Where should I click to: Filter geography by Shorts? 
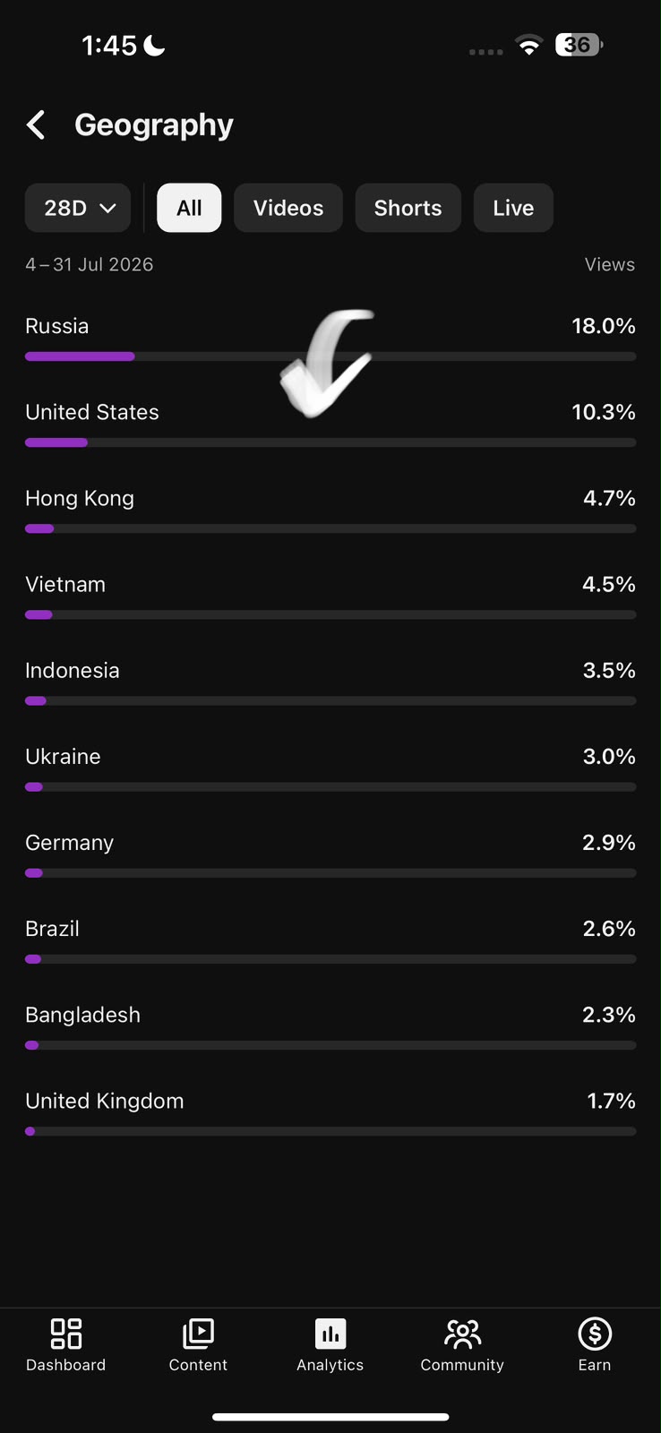point(408,208)
